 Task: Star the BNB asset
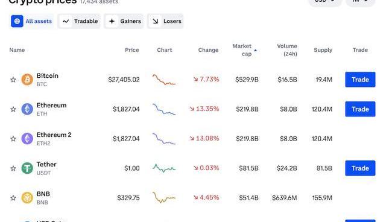[13, 198]
